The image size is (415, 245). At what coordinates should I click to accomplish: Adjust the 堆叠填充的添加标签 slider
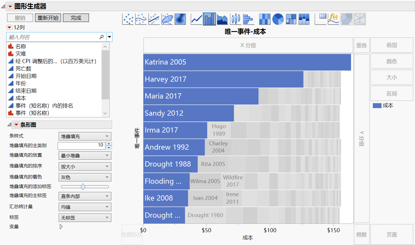(85, 186)
